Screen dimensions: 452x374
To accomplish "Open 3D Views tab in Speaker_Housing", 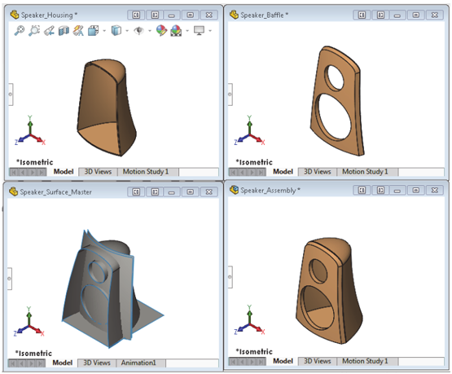I will click(98, 172).
